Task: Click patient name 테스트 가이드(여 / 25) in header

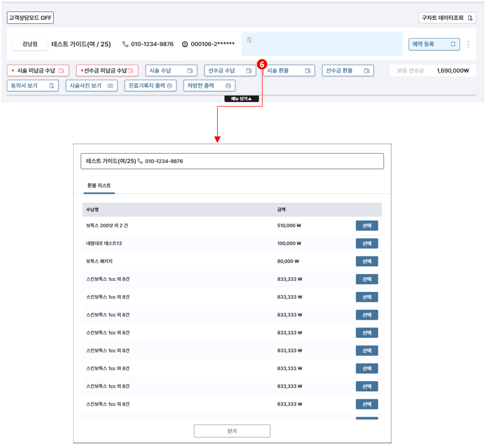Action: (81, 44)
